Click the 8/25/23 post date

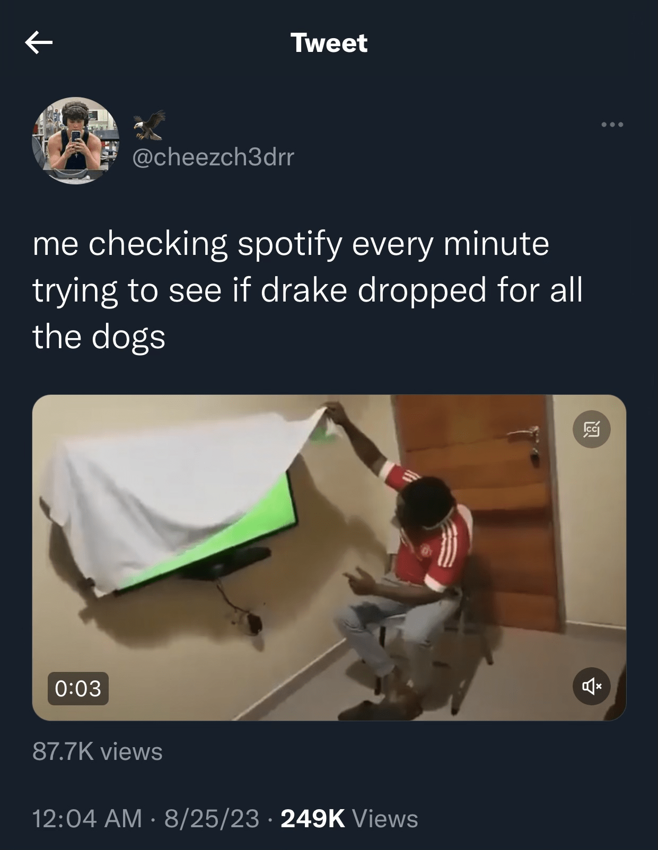[x=212, y=818]
